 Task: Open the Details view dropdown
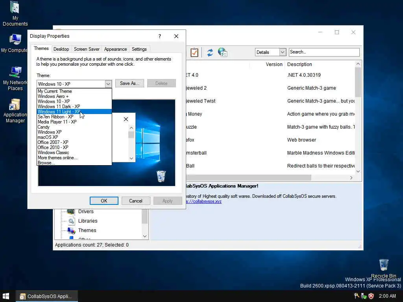pyautogui.click(x=283, y=52)
